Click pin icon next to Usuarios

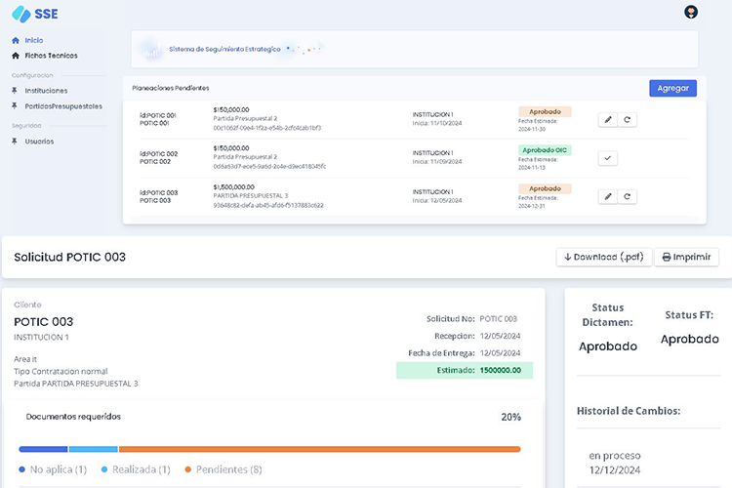click(x=16, y=142)
